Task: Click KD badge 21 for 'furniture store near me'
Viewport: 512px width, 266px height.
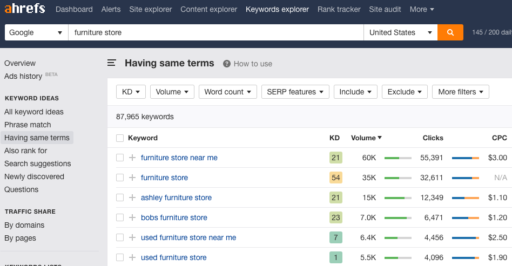Action: [x=336, y=158]
